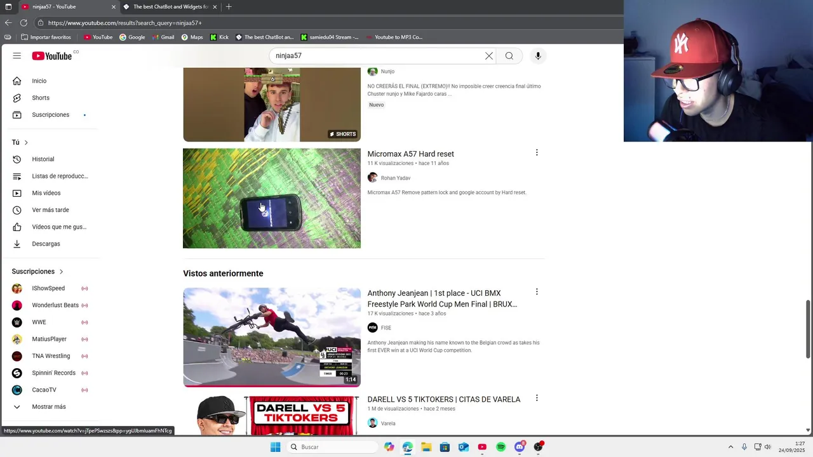813x457 pixels.
Task: Open DARELL VS 5 TIKTOKERS video title
Action: (444, 399)
